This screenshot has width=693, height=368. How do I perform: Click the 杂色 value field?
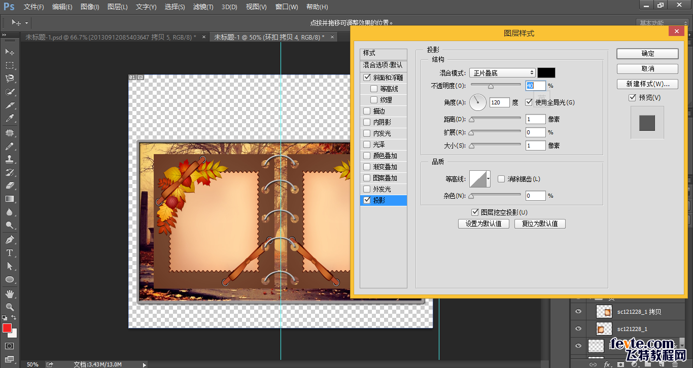pyautogui.click(x=535, y=196)
